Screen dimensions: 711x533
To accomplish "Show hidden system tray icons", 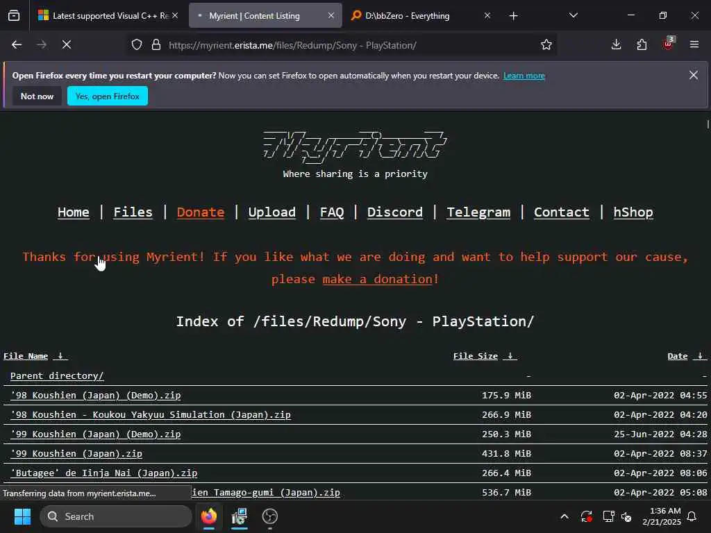I will (x=564, y=516).
